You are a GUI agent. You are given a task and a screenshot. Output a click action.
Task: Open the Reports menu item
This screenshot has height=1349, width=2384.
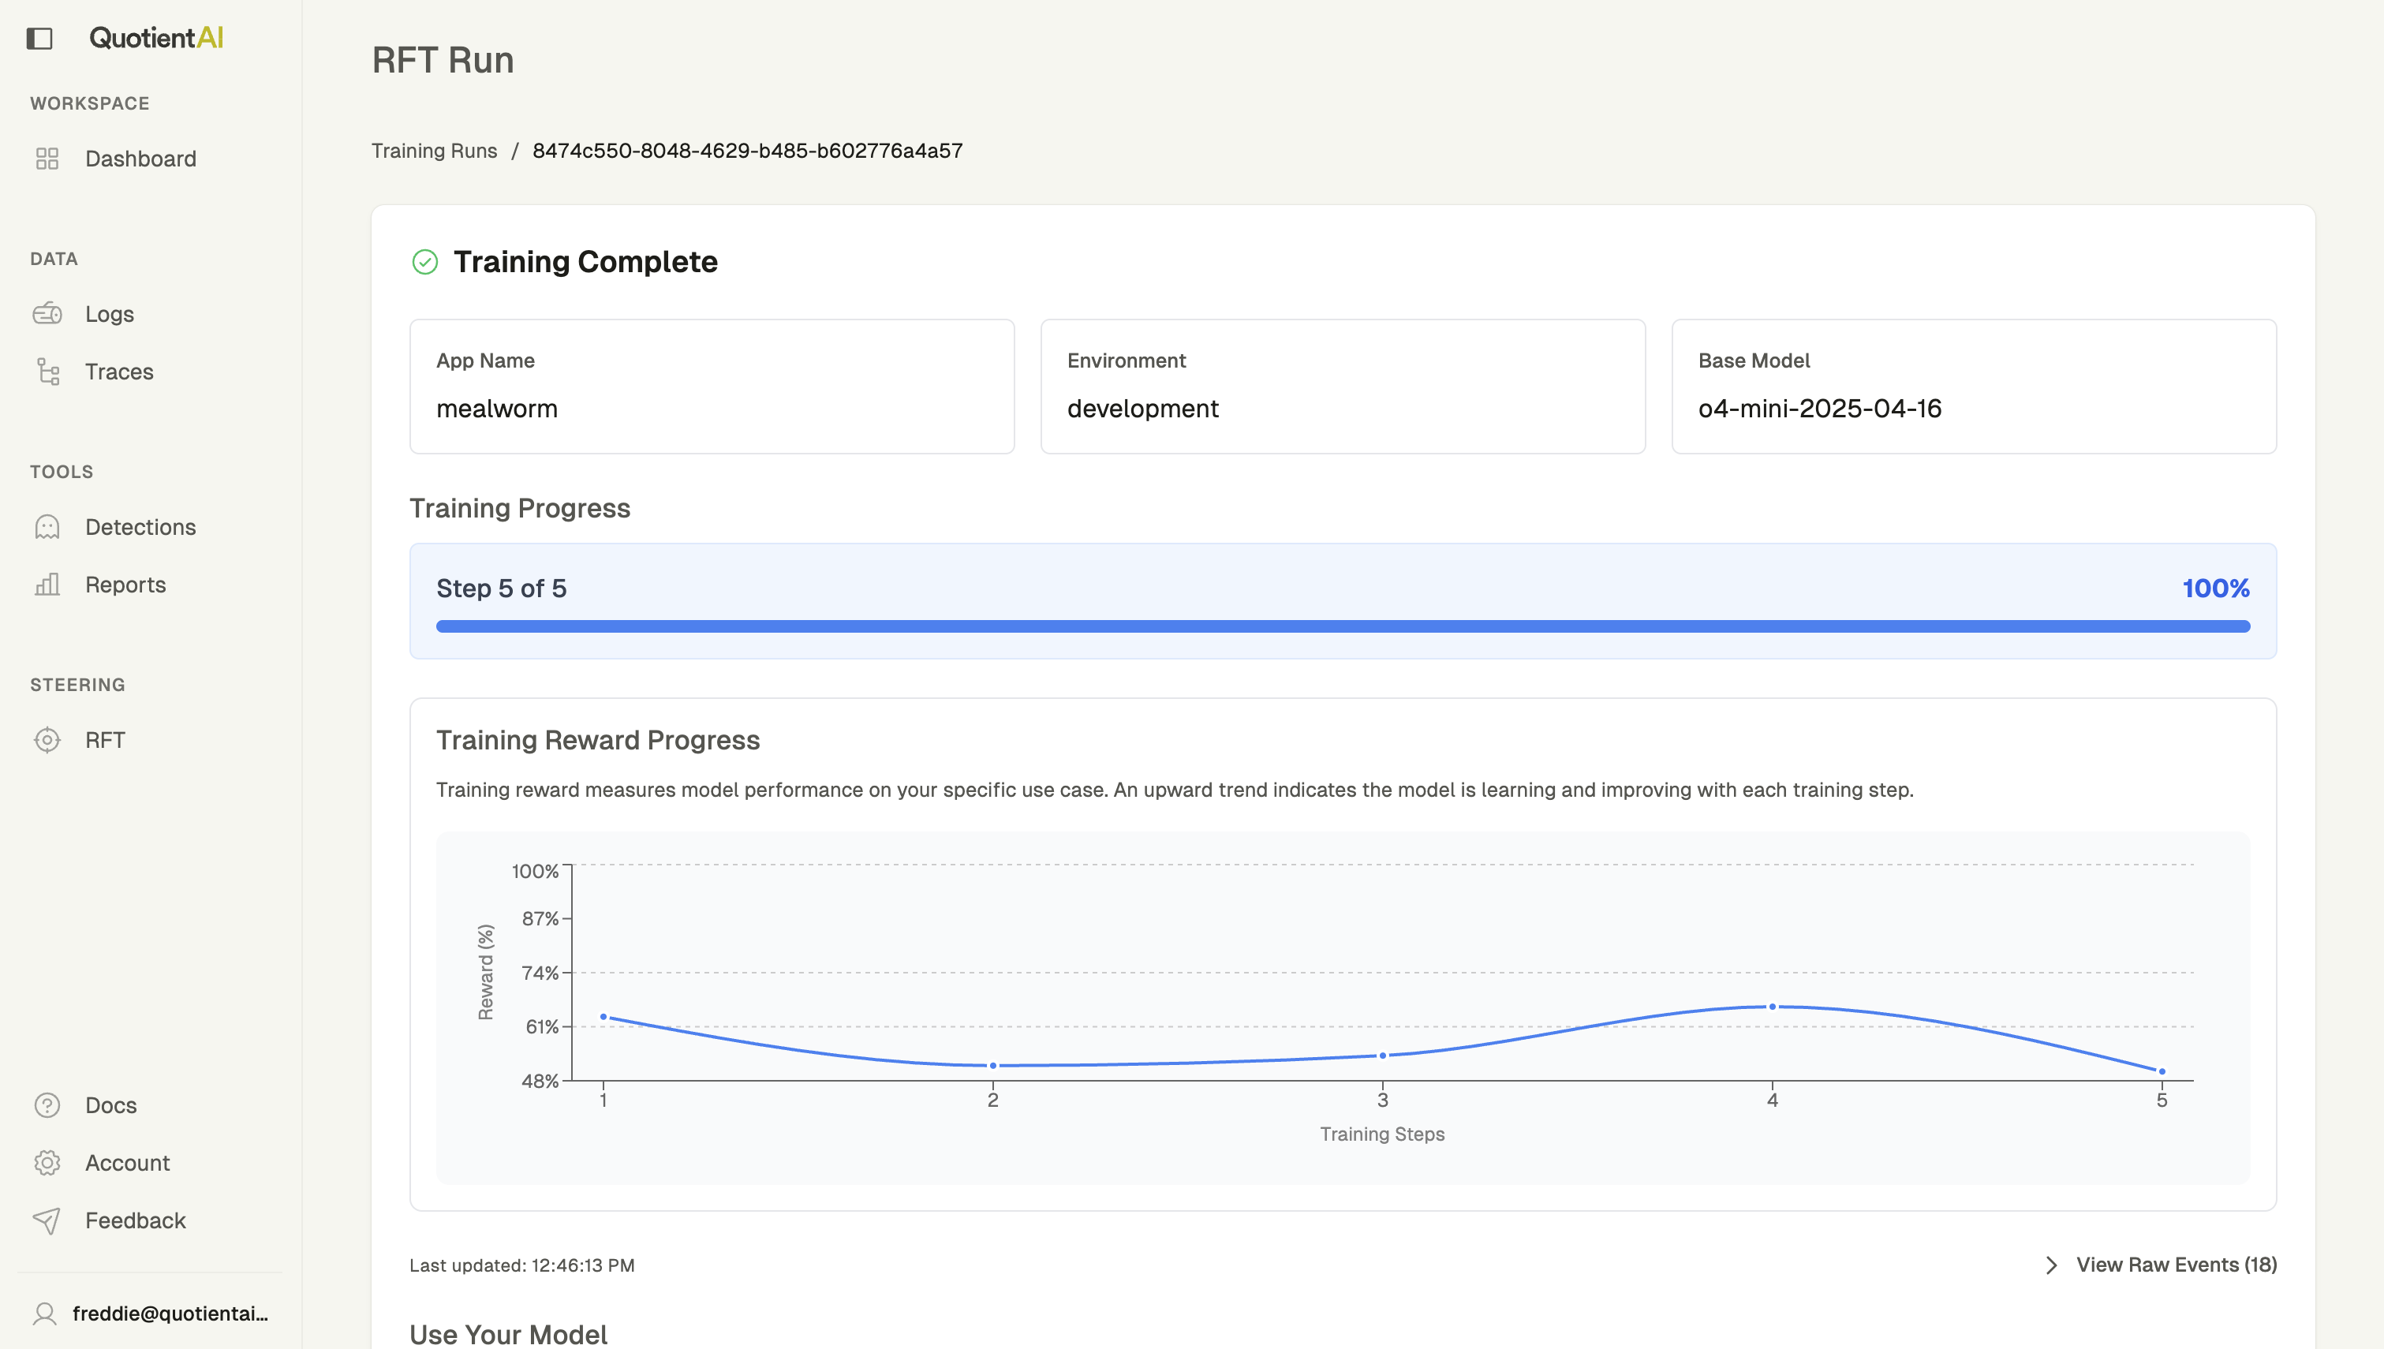pos(125,585)
